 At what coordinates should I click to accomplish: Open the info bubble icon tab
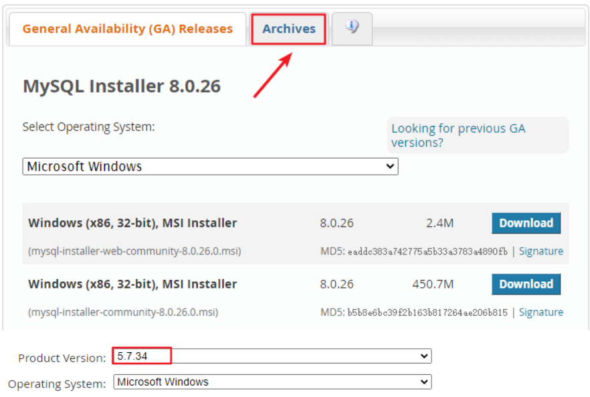pos(352,29)
